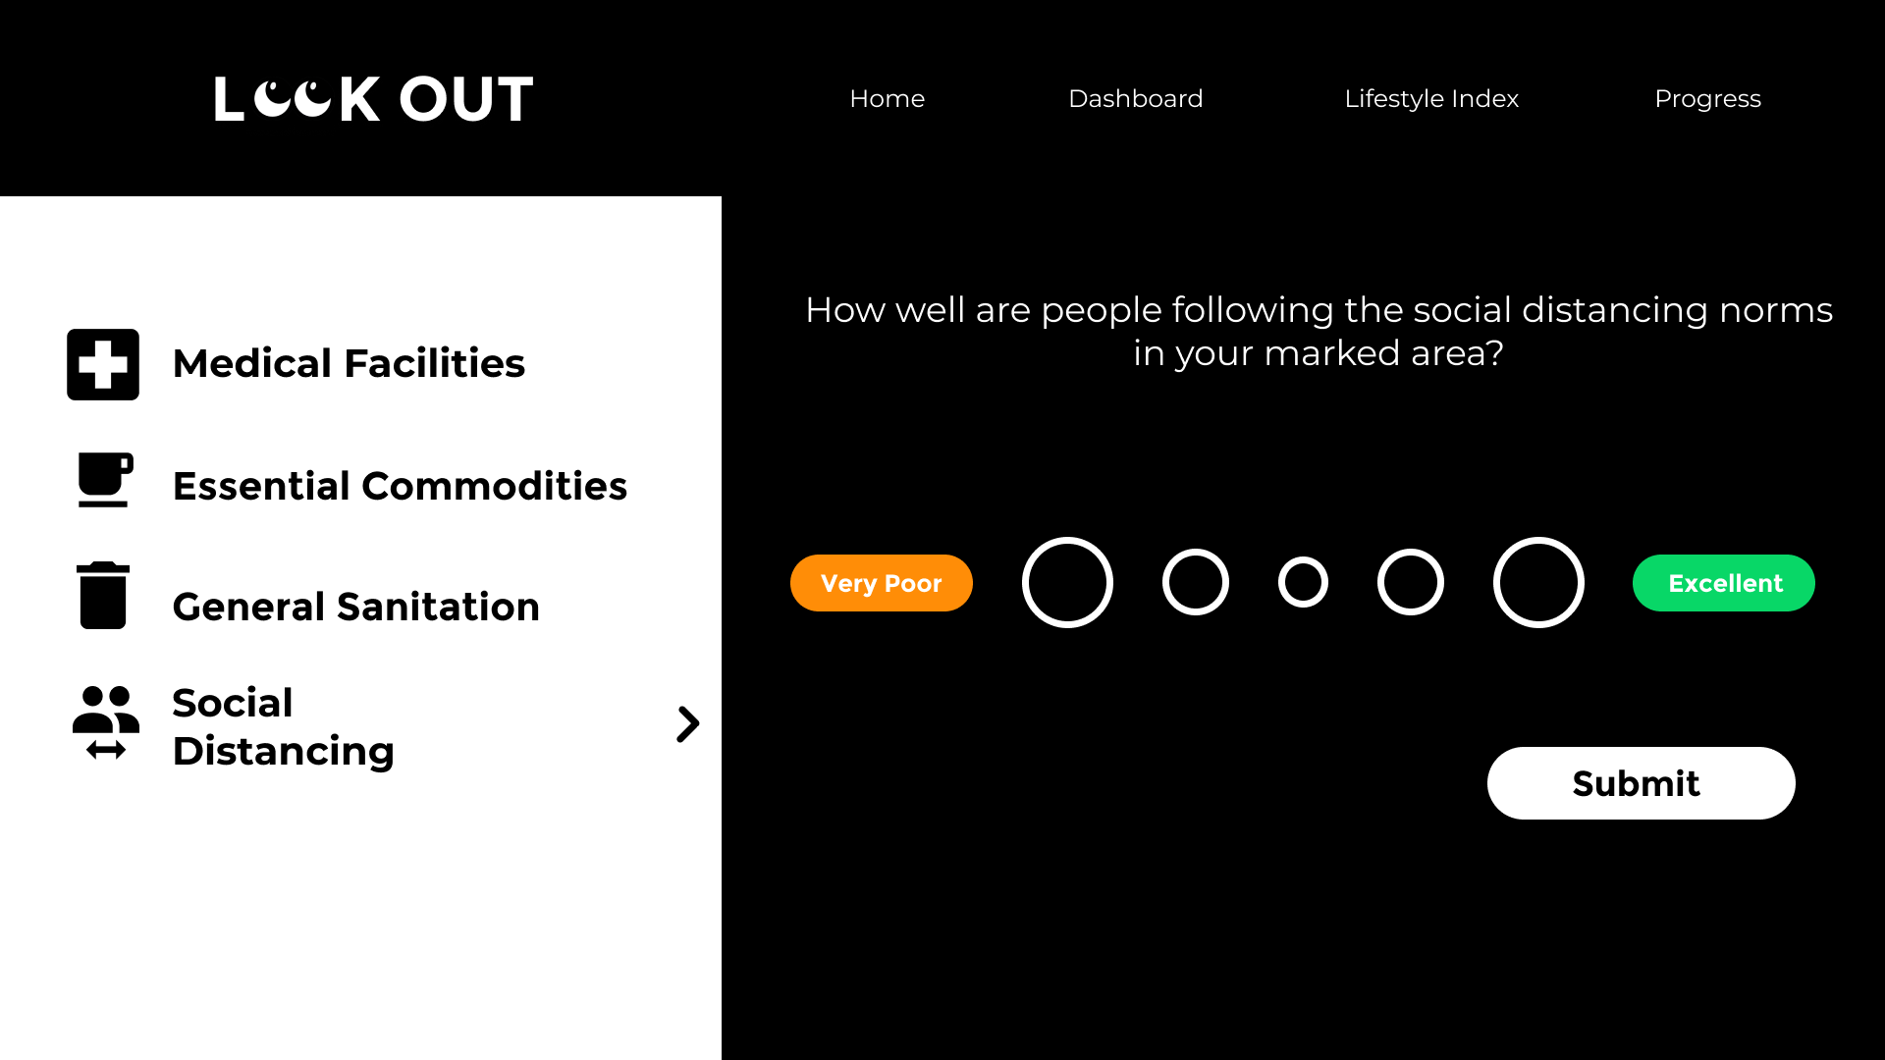Select the smallest middle rating circle

point(1303,582)
